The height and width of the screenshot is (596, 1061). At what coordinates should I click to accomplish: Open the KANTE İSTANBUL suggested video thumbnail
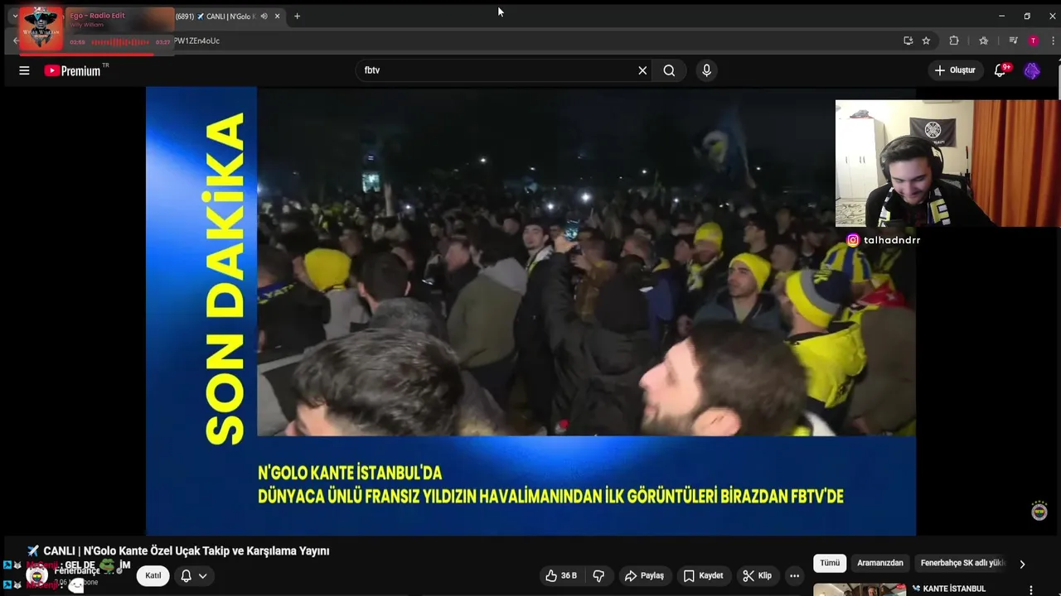click(x=860, y=589)
